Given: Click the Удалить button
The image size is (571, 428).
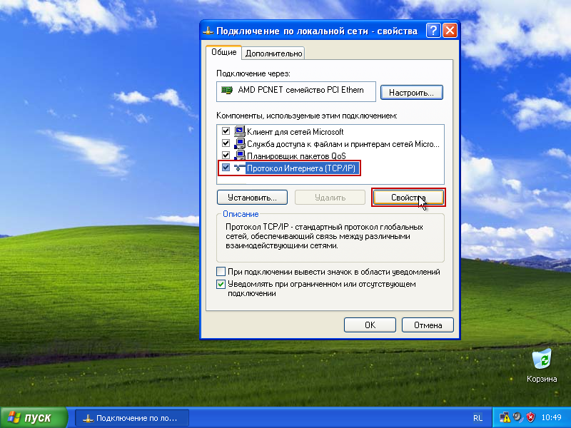Looking at the screenshot, I should point(330,198).
